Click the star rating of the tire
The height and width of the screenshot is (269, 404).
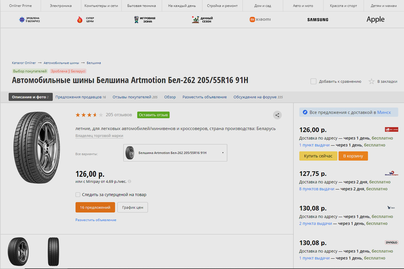pos(89,115)
